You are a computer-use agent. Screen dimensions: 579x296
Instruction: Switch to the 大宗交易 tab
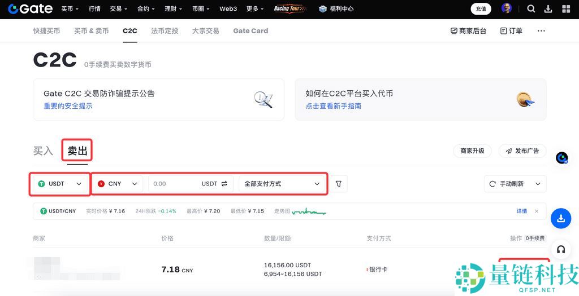pyautogui.click(x=206, y=31)
